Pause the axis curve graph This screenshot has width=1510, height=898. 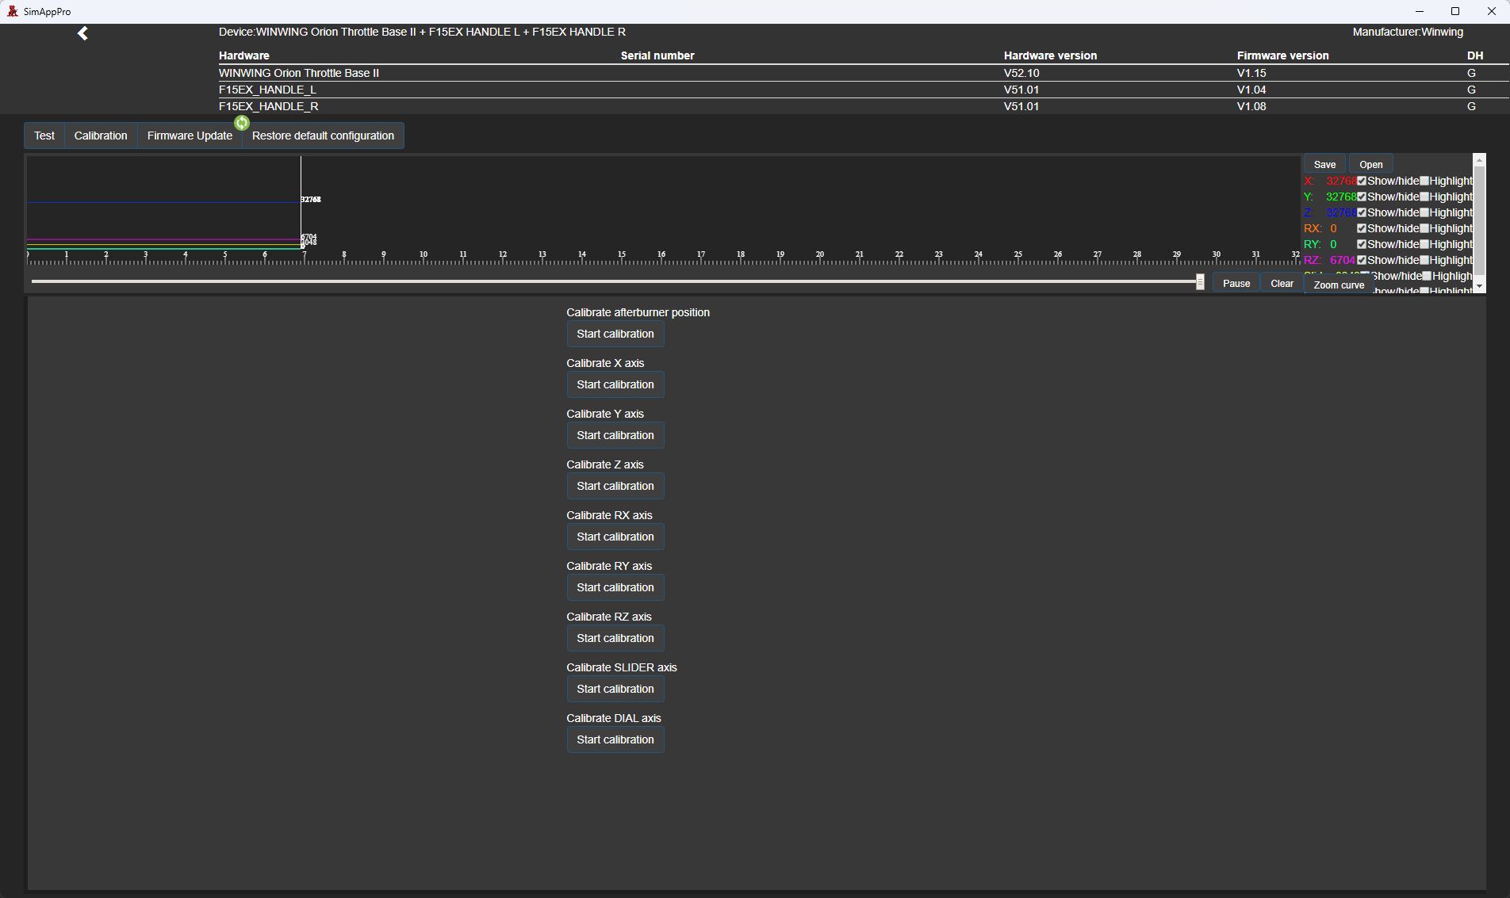pos(1236,283)
